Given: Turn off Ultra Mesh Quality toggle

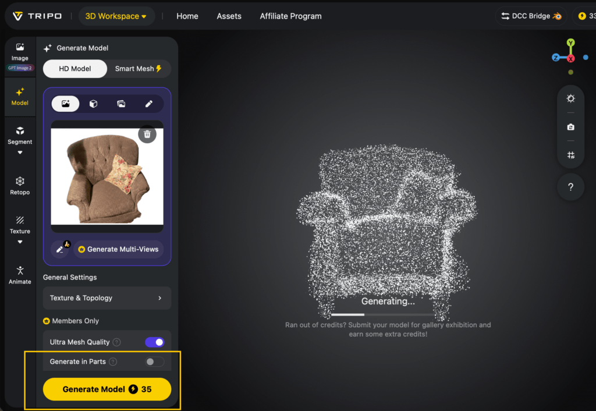Looking at the screenshot, I should (x=154, y=342).
